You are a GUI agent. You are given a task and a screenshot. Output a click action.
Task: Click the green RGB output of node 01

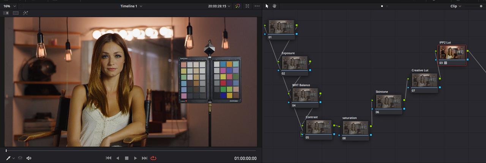click(x=297, y=25)
